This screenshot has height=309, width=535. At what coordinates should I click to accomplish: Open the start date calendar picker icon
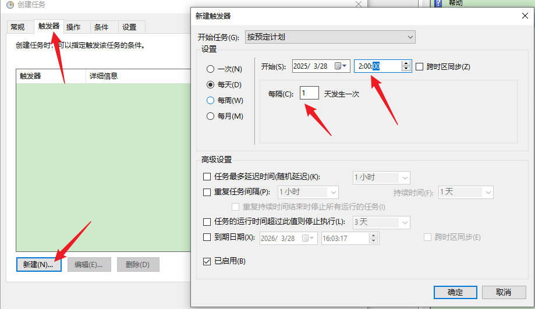(340, 66)
